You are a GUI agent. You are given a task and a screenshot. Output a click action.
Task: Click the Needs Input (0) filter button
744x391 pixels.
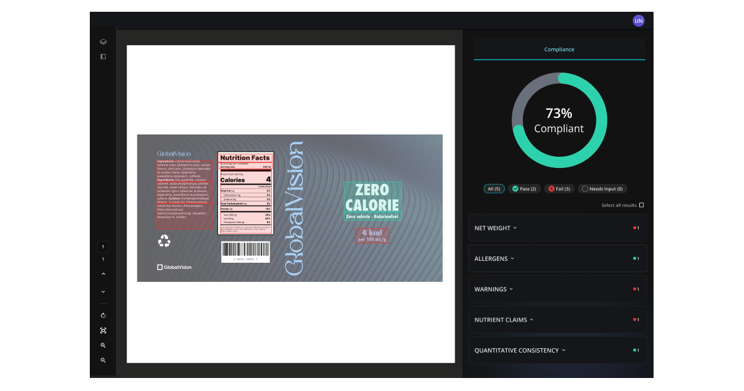click(602, 188)
